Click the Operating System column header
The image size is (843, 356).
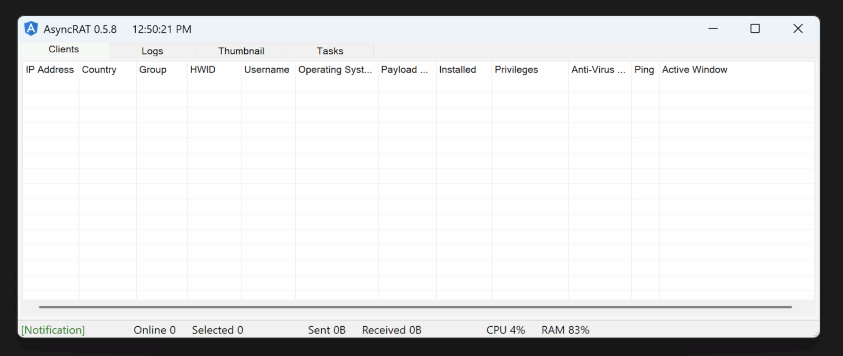coord(335,69)
